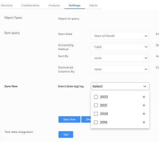Click the Object to query label
This screenshot has height=142, width=159.
tap(69, 19)
